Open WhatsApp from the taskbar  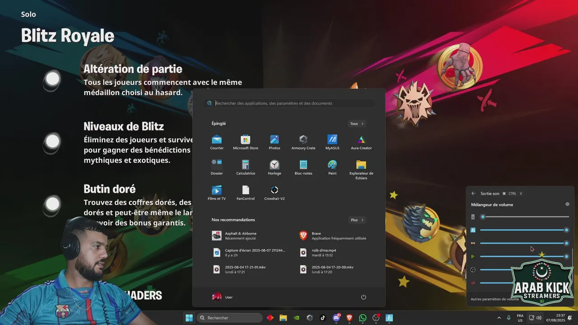pos(363,318)
